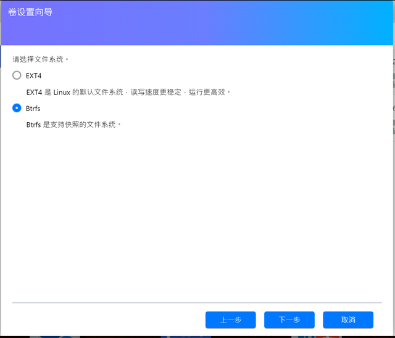Image resolution: width=395 pixels, height=338 pixels.
Task: Click the 上一步 button
Action: (x=230, y=320)
